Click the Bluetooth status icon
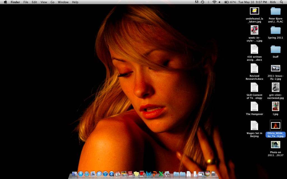 (208, 2)
